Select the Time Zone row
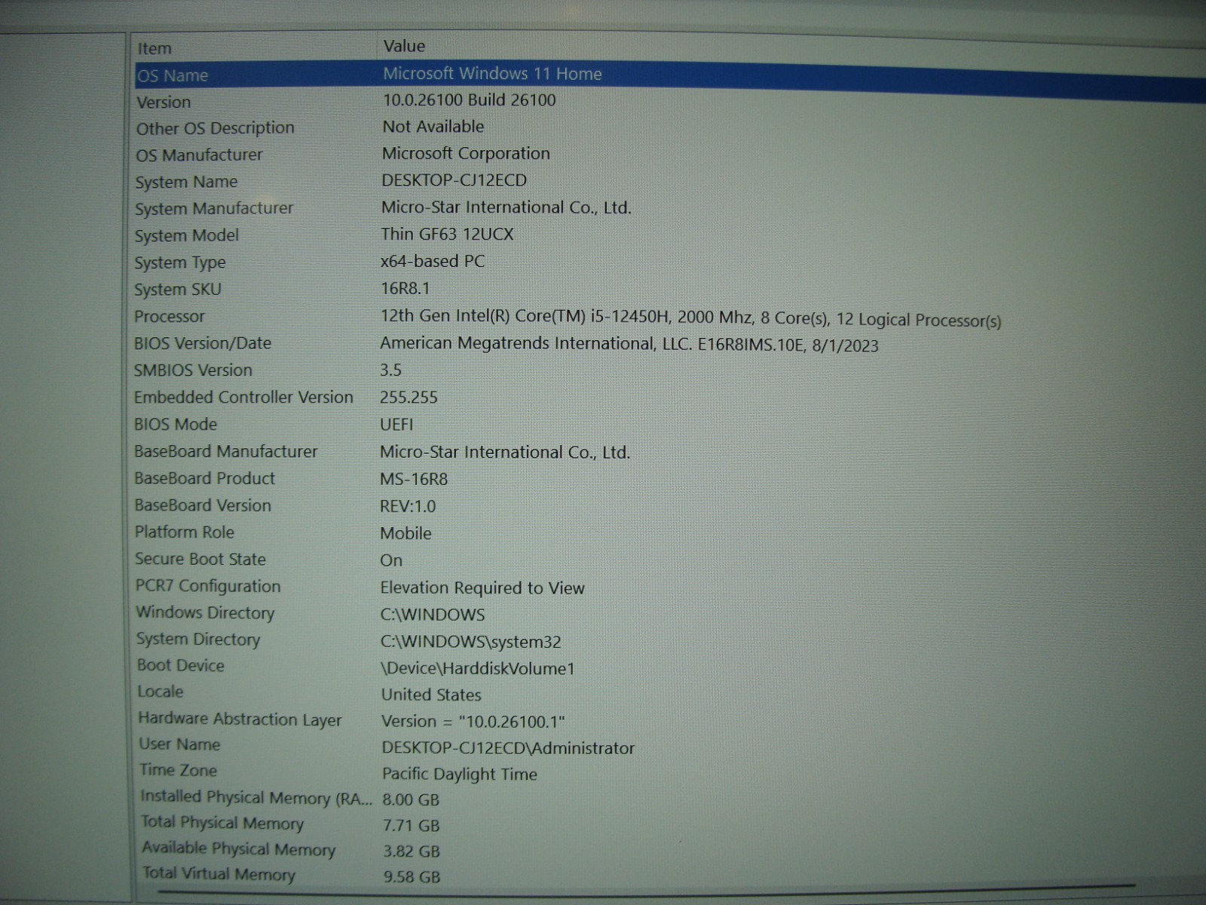The image size is (1206, 905). point(178,771)
